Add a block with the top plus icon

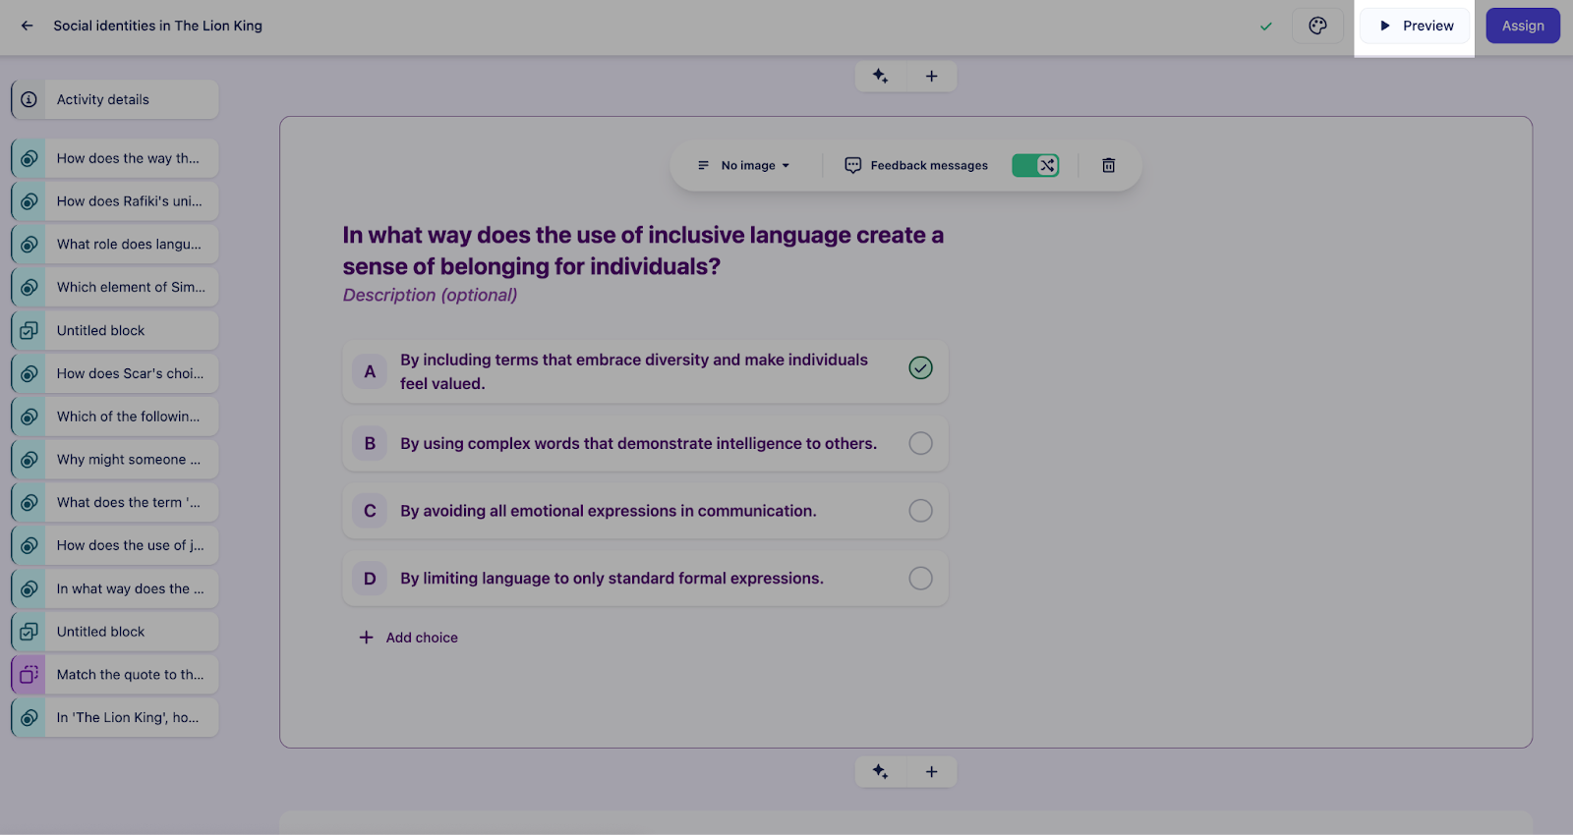(931, 76)
